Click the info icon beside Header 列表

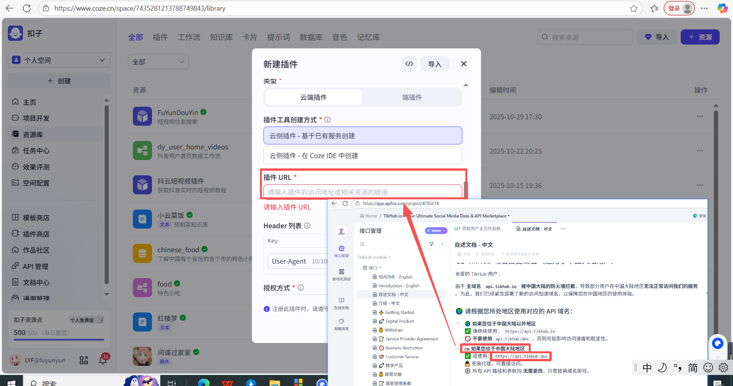click(307, 226)
